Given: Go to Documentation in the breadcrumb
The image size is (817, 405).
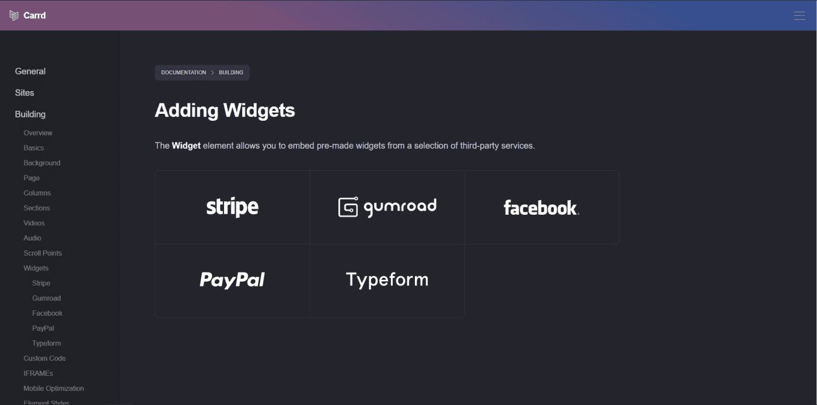Looking at the screenshot, I should point(183,72).
